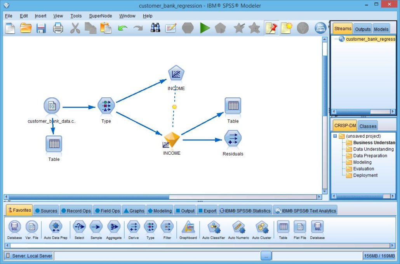Open the Sources palette tab
Image resolution: width=400 pixels, height=264 pixels.
47,211
